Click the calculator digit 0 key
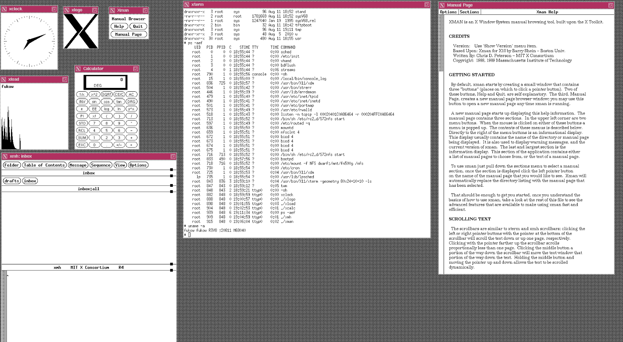 coord(94,145)
